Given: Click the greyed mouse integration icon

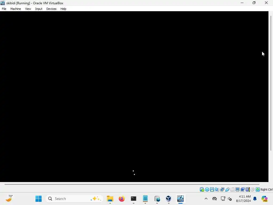Looking at the screenshot, I should pyautogui.click(x=253, y=190).
